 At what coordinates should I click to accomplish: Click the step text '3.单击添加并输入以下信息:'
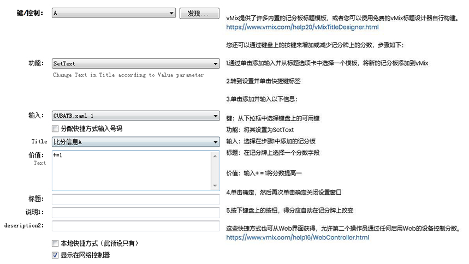(262, 99)
